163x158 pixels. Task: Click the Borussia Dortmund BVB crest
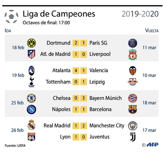coord(32,43)
